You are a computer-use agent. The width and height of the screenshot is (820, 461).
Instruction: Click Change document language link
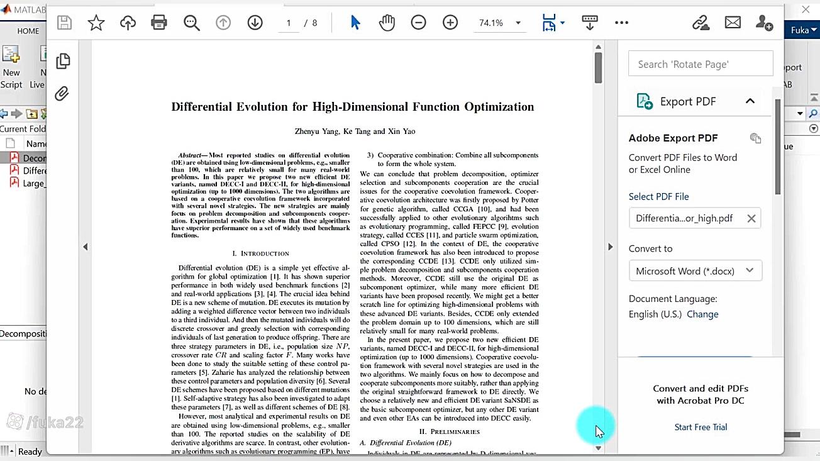(702, 314)
